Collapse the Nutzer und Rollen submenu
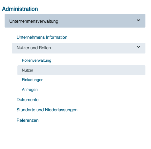The height and width of the screenshot is (149, 151). click(78, 48)
